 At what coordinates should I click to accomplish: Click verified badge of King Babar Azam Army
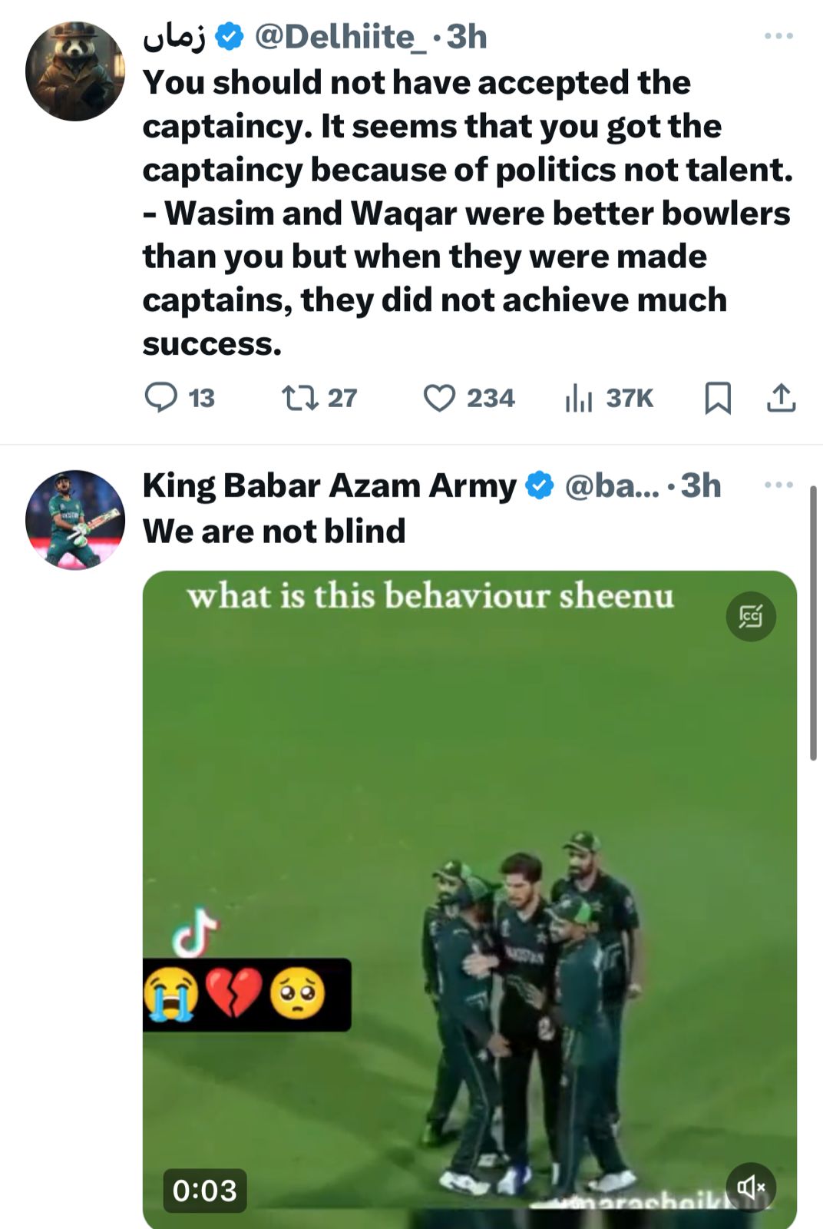[540, 485]
